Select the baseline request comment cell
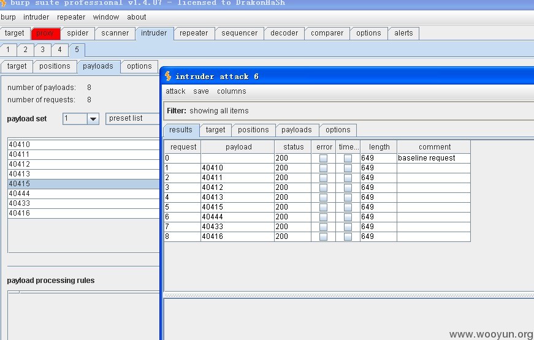Image resolution: width=534 pixels, height=340 pixels. pos(434,158)
